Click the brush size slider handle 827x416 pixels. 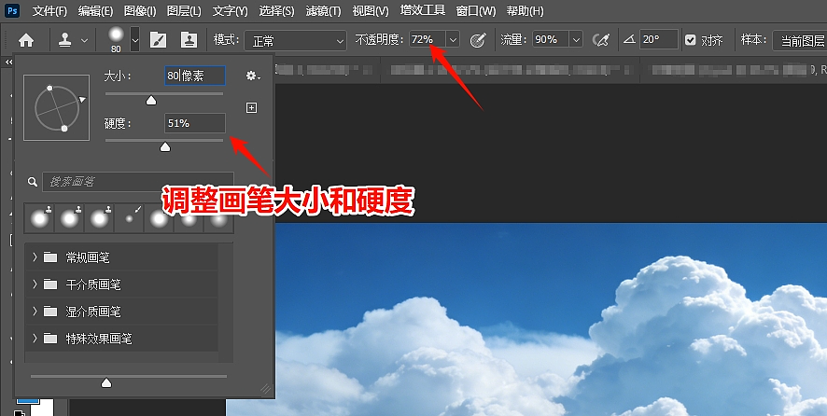coord(151,100)
